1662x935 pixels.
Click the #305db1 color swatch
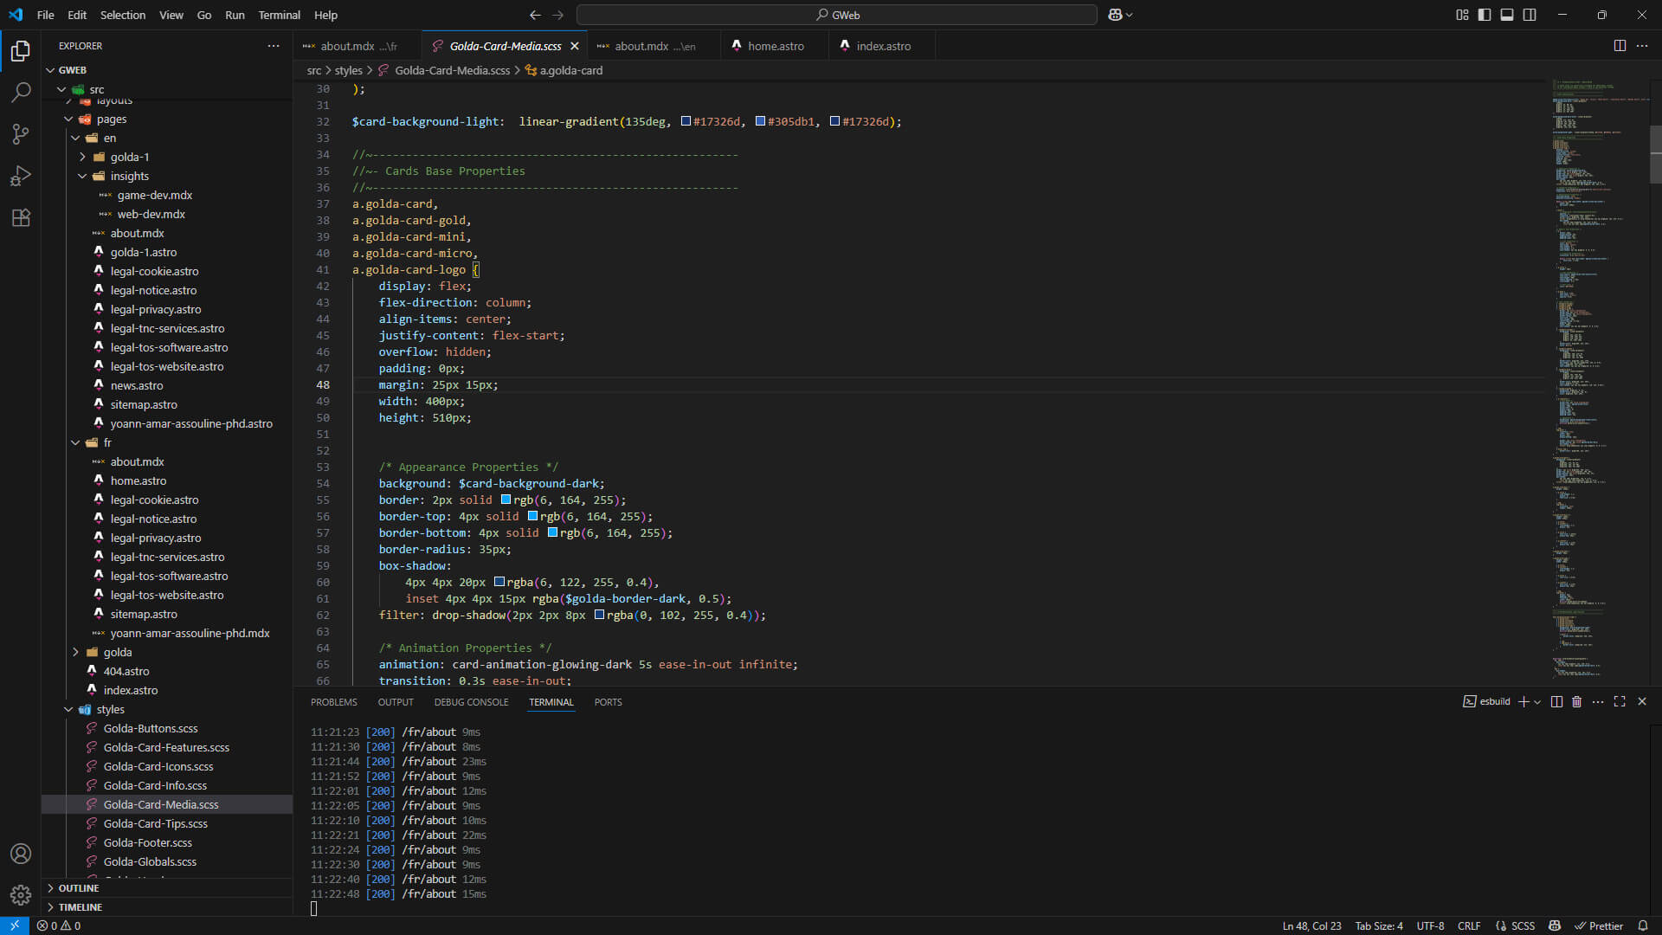tap(761, 121)
